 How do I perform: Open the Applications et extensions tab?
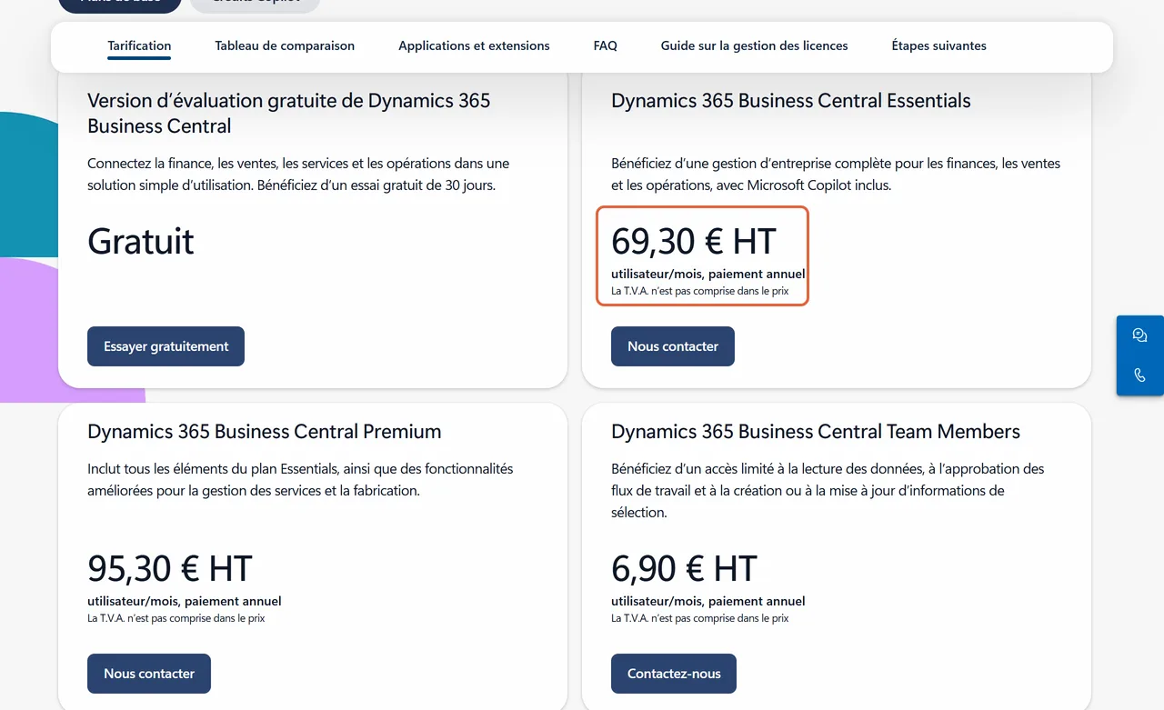pyautogui.click(x=474, y=45)
